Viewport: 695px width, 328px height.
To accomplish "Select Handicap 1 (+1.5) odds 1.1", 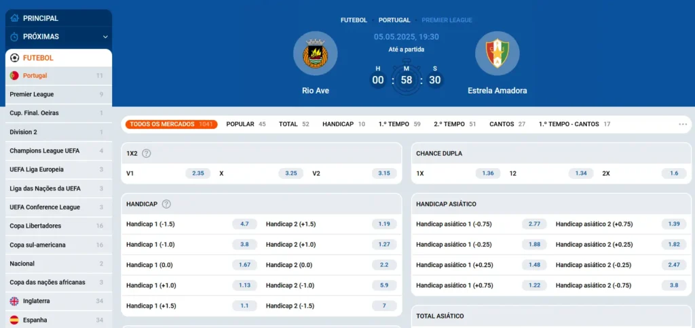I will 244,306.
